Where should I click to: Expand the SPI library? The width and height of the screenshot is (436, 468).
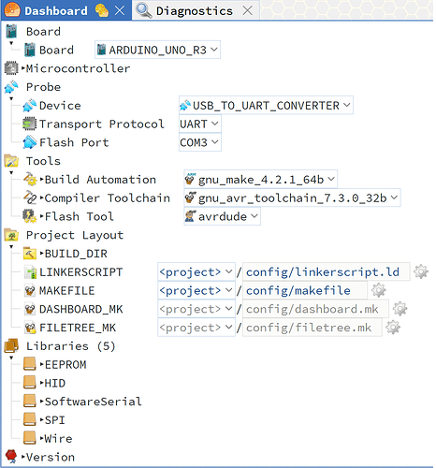pyautogui.click(x=41, y=420)
